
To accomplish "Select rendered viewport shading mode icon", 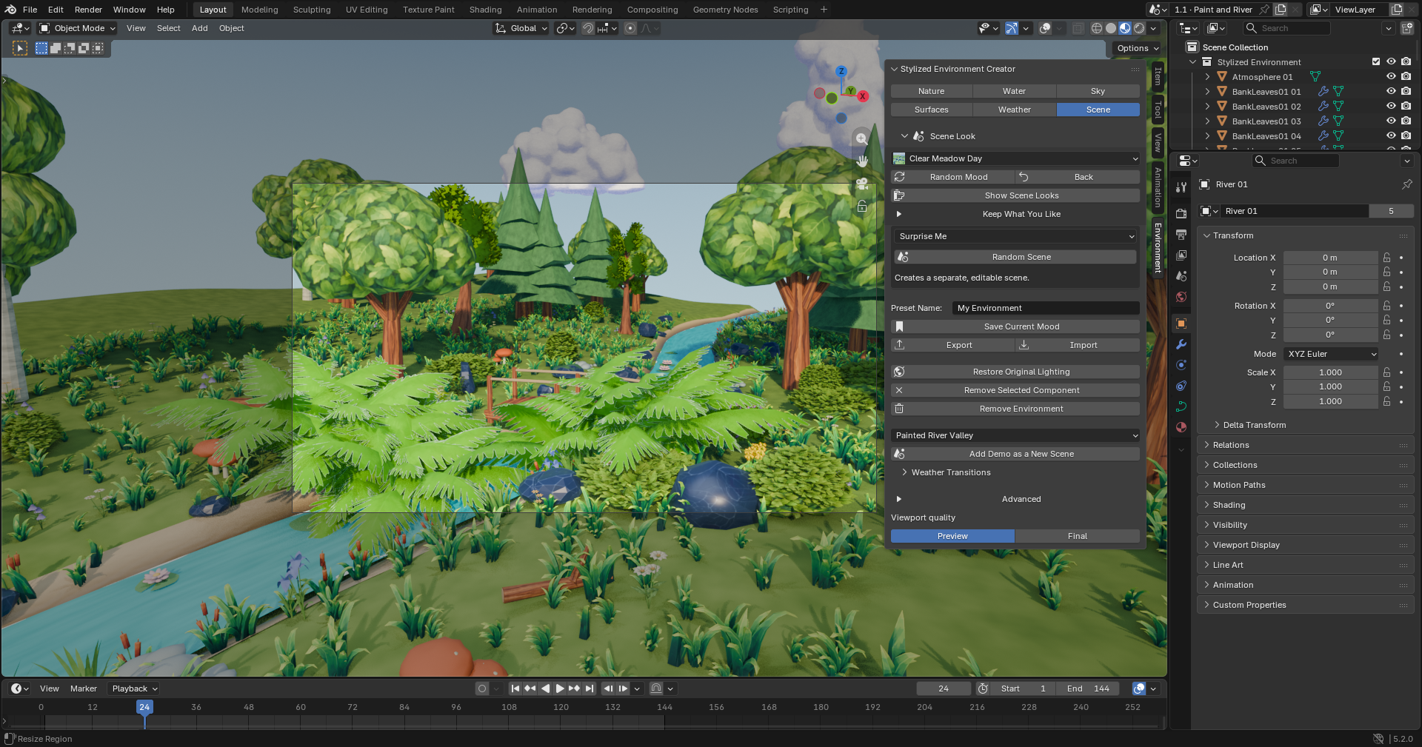I will (x=1139, y=28).
